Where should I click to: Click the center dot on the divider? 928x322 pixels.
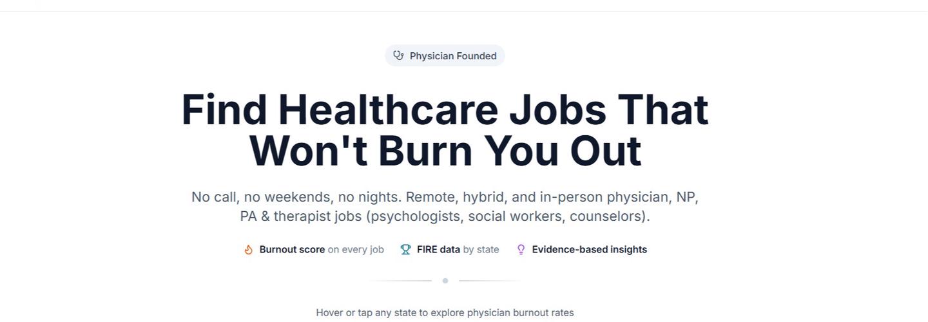[445, 281]
